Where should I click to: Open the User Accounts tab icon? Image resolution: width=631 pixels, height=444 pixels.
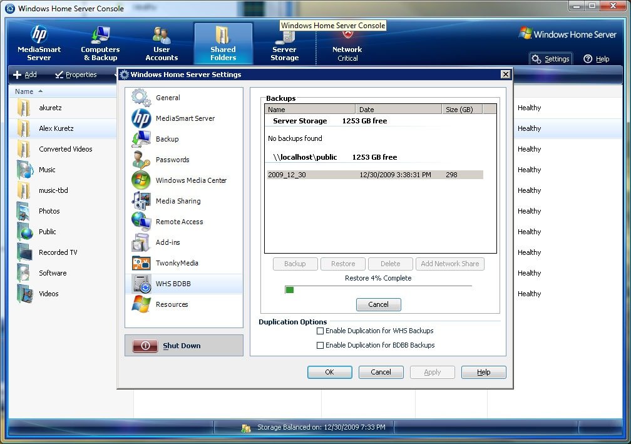point(162,36)
